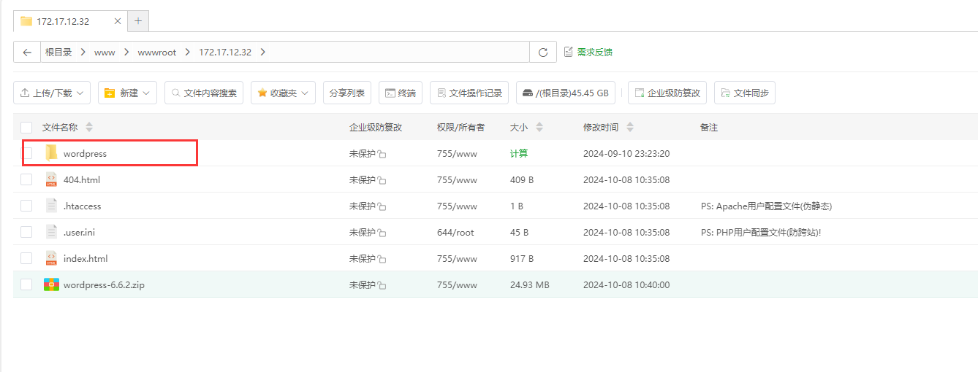The image size is (978, 372).
Task: Click the folder icon on 172.17.12.32 tab
Action: tap(26, 21)
